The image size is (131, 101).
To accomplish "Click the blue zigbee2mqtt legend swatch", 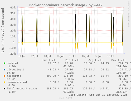I will [4, 70].
